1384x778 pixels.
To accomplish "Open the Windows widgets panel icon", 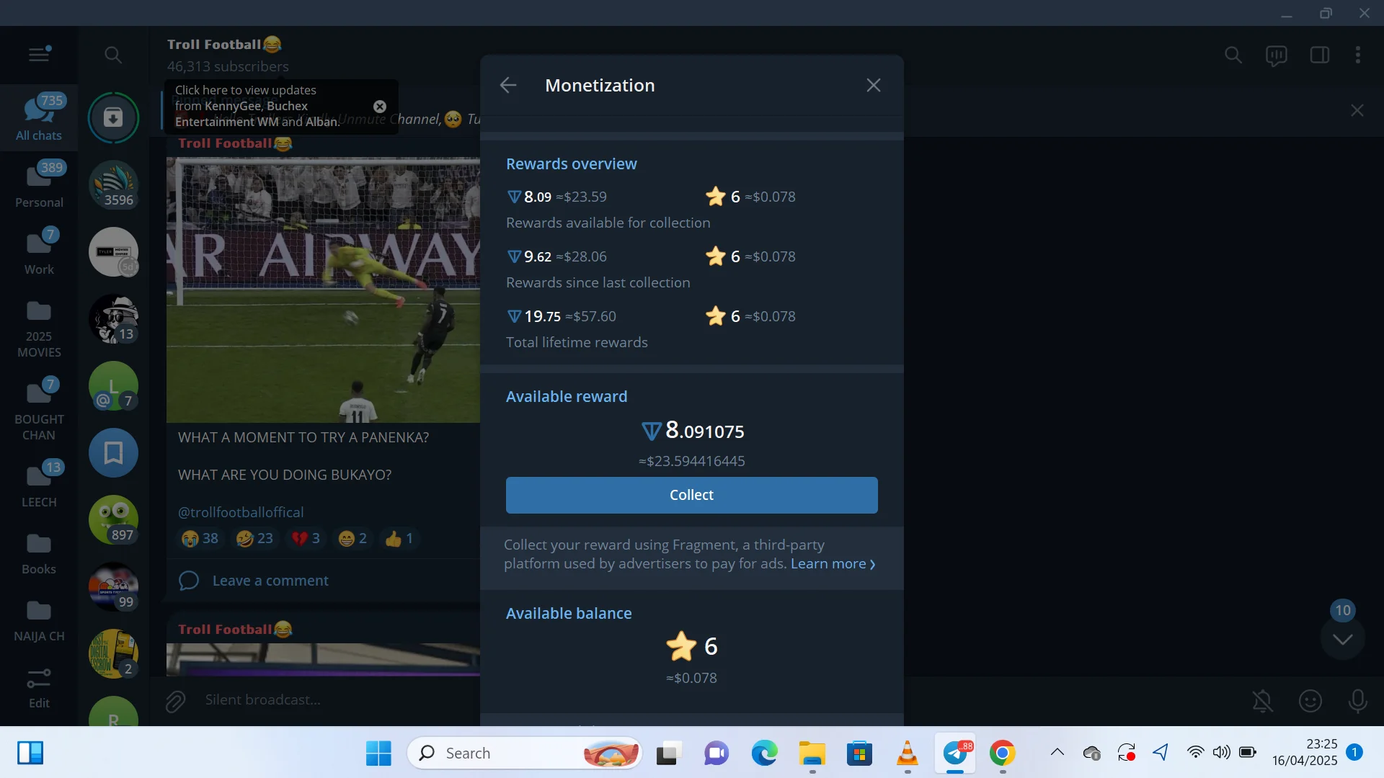I will (30, 754).
